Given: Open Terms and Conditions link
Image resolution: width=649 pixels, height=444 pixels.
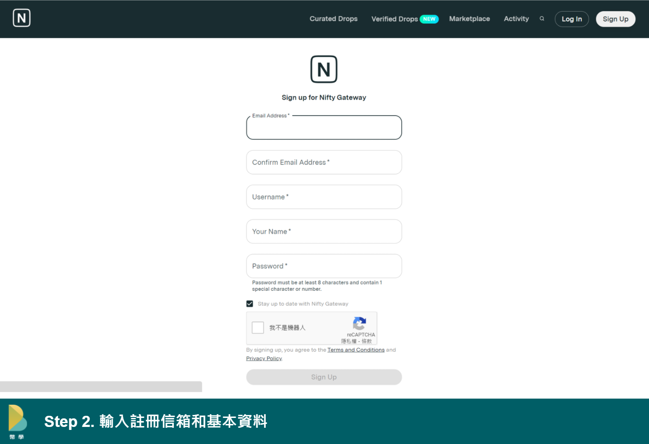Looking at the screenshot, I should pyautogui.click(x=356, y=350).
